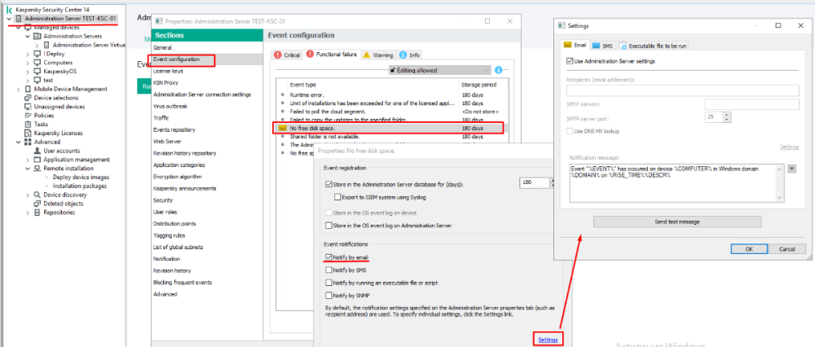Viewport: 815px width, 347px height.
Task: Click the Deleted objects icon
Action: pyautogui.click(x=37, y=204)
